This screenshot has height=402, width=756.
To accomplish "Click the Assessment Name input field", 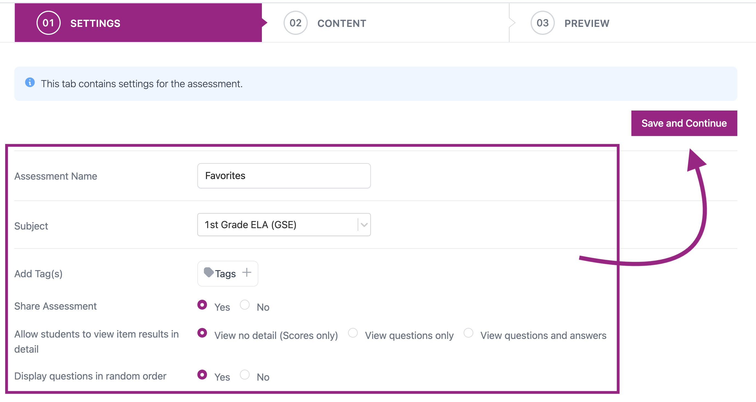I will [x=284, y=176].
